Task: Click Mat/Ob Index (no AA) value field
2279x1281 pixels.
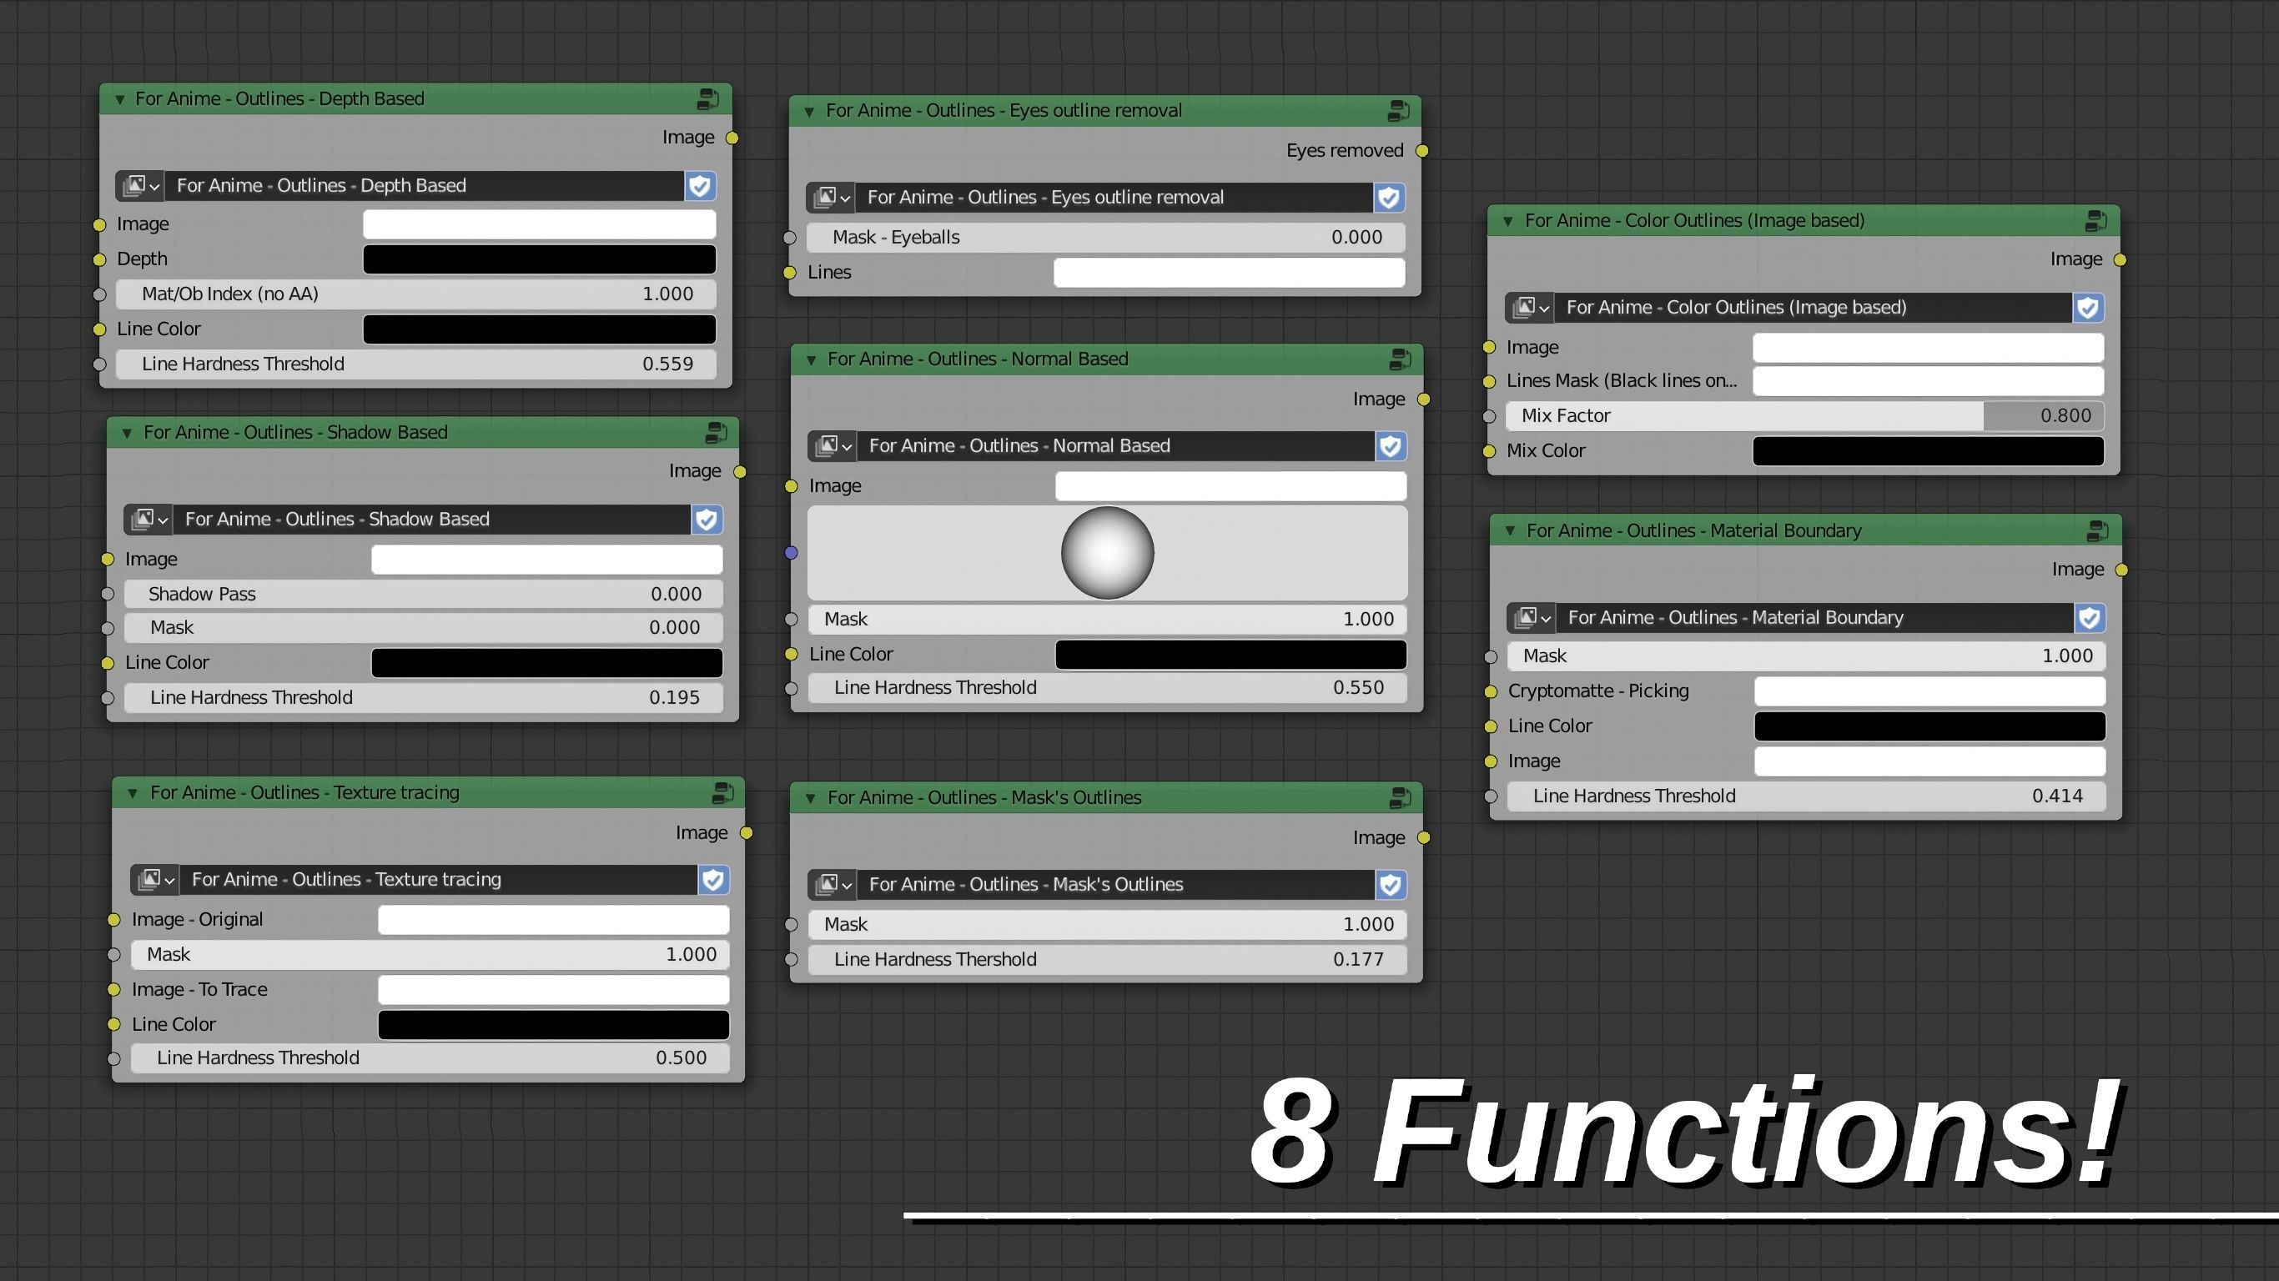Action: point(415,294)
